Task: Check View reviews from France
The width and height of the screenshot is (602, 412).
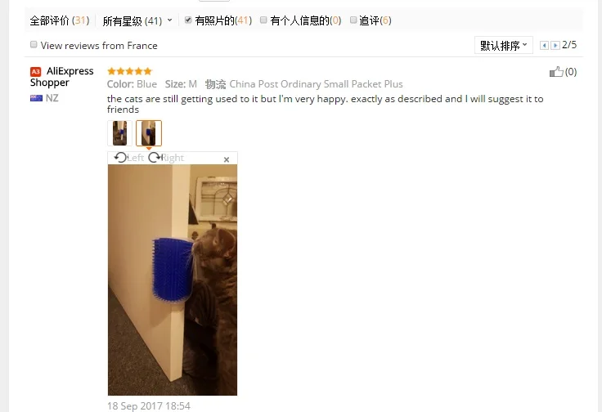Action: [x=34, y=44]
